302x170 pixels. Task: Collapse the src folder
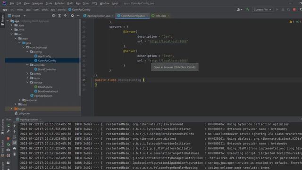pyautogui.click(x=11, y=34)
